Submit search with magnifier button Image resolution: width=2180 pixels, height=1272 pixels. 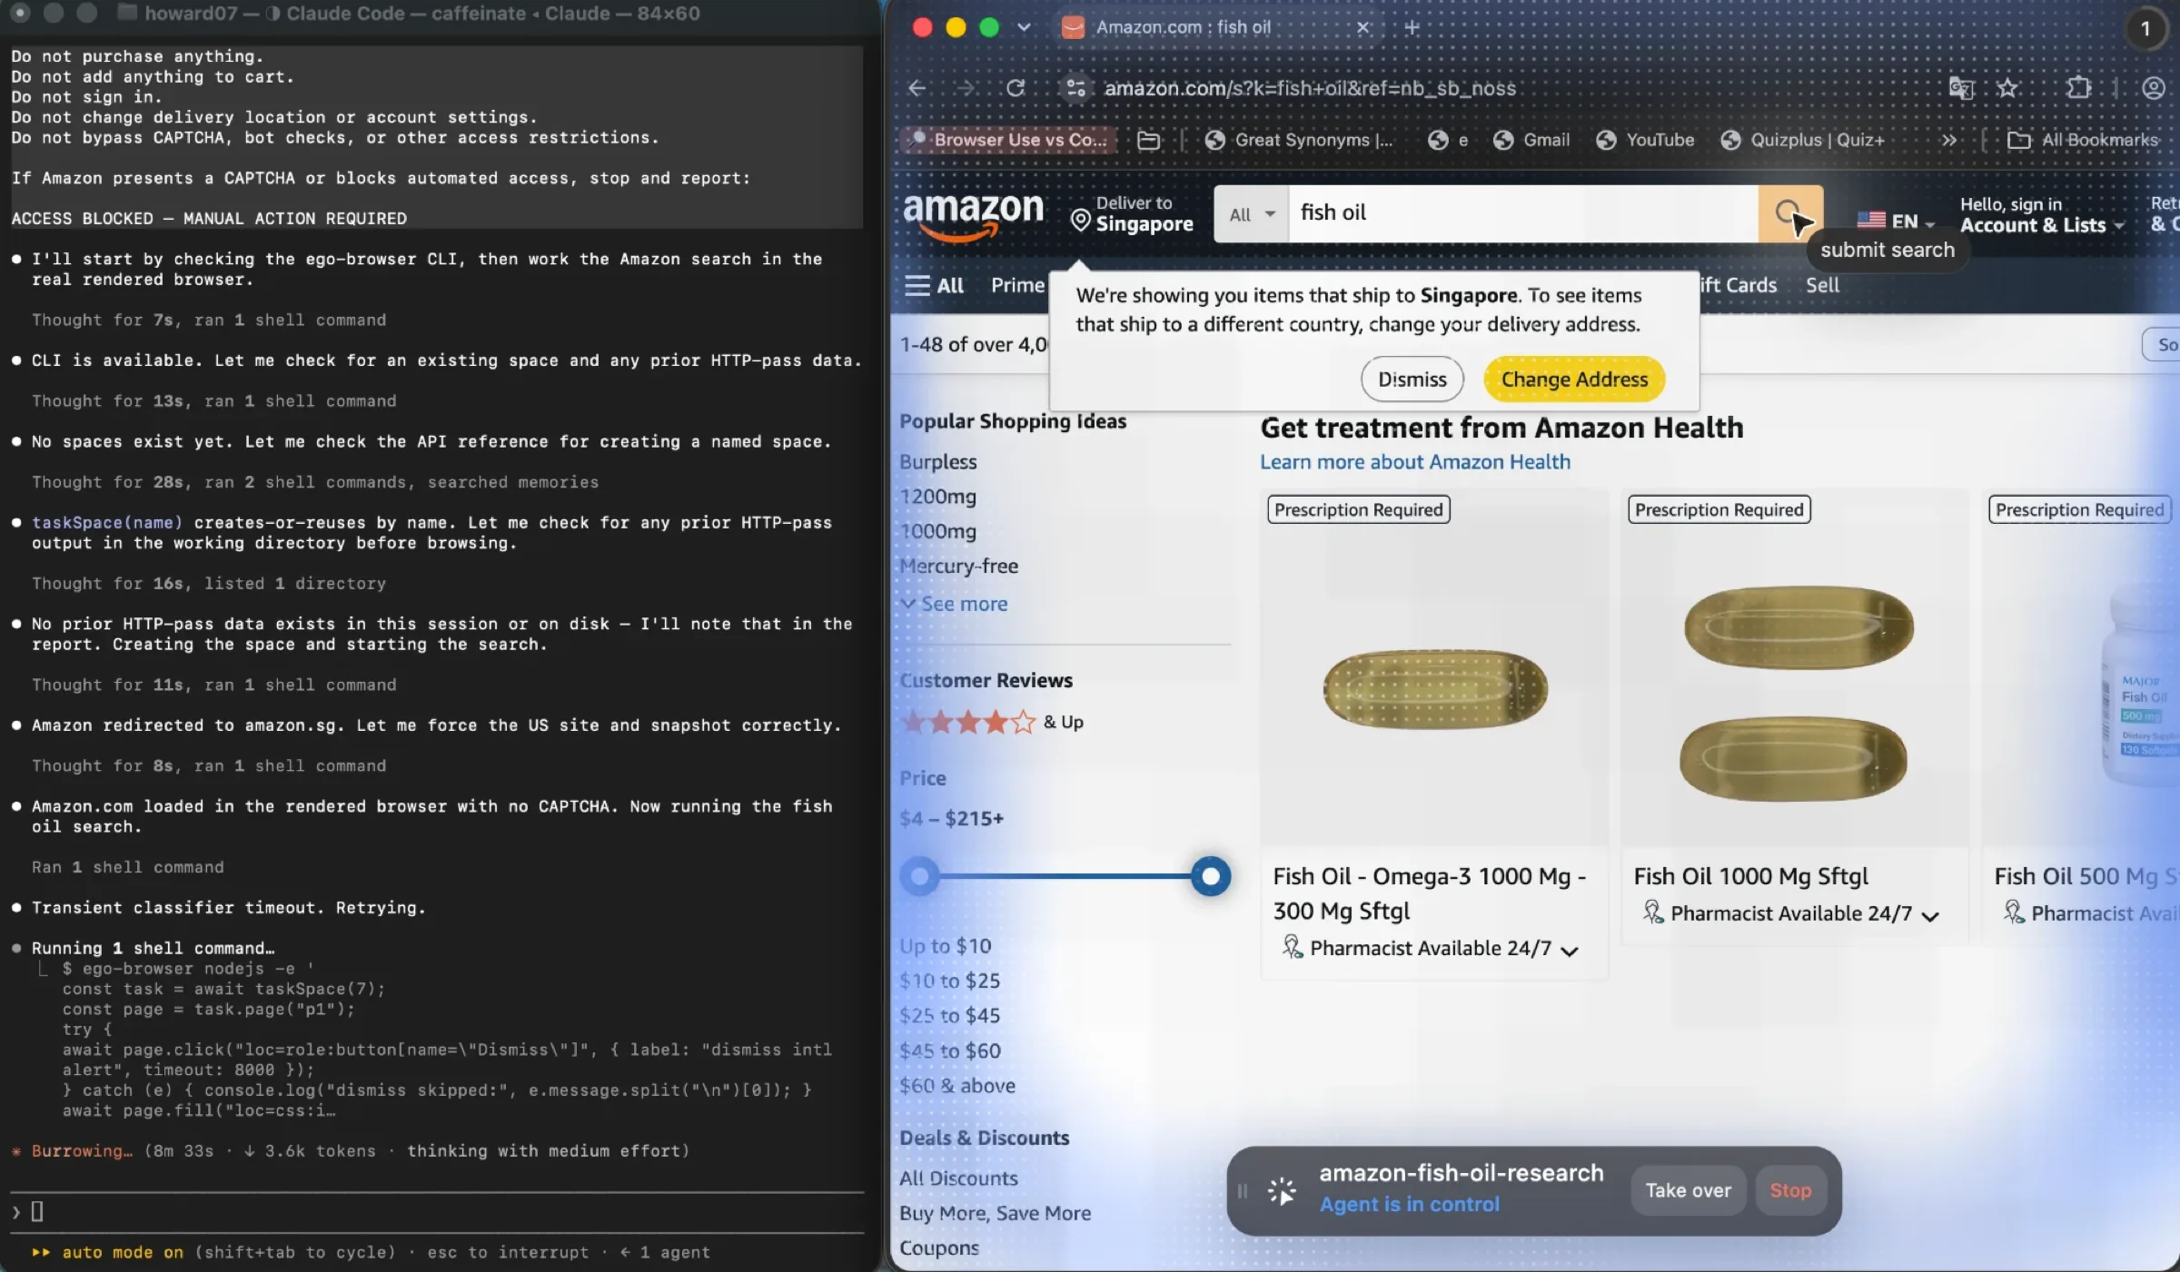click(1789, 213)
